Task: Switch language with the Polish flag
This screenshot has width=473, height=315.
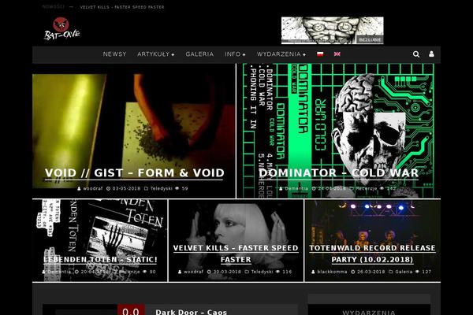Action: click(320, 54)
